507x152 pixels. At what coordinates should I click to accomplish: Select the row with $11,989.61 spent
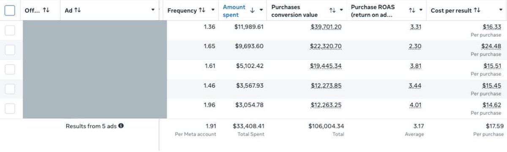point(10,30)
